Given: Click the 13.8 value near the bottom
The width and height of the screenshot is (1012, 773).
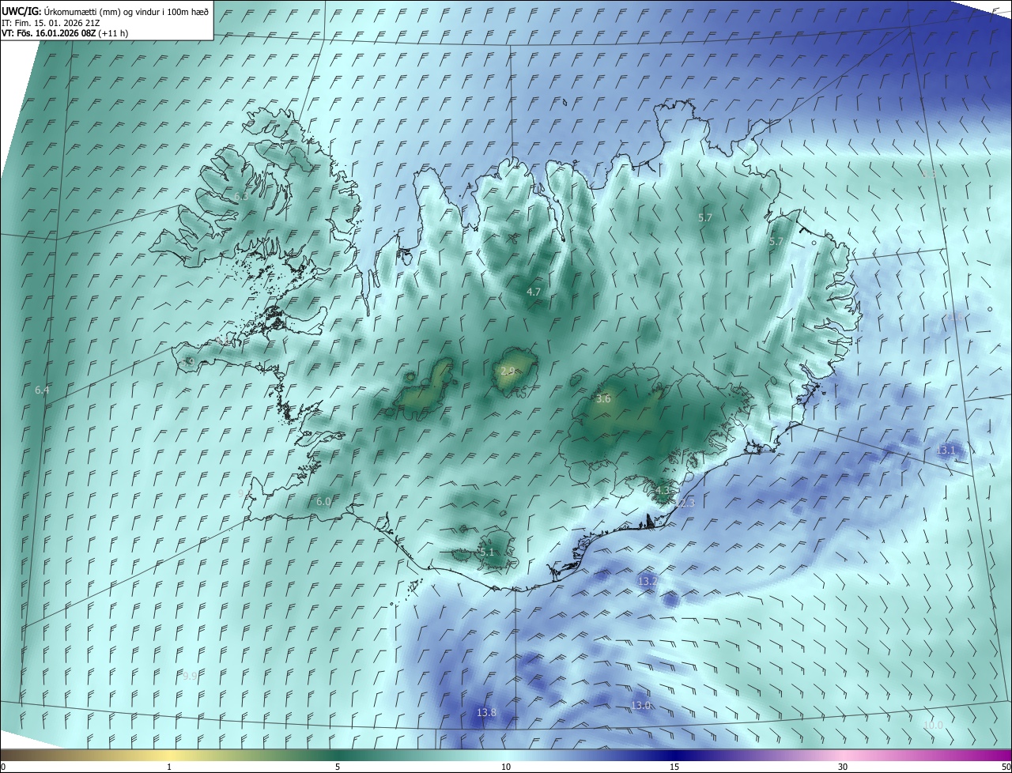Looking at the screenshot, I should coord(487,713).
